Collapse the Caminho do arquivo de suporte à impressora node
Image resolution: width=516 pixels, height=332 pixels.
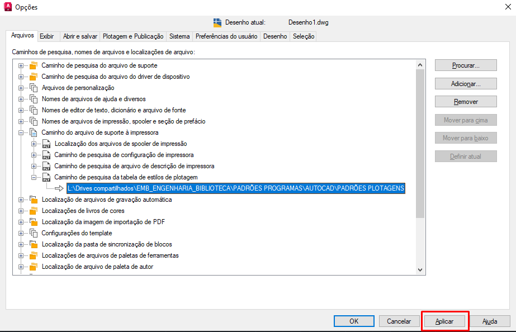pyautogui.click(x=21, y=132)
